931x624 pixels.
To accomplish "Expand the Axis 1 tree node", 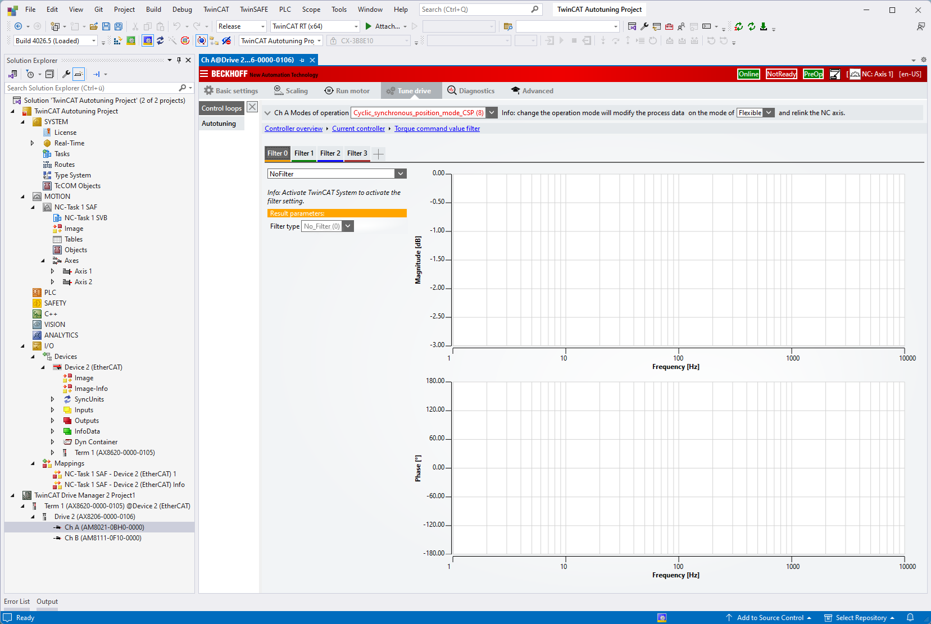I will tap(53, 271).
